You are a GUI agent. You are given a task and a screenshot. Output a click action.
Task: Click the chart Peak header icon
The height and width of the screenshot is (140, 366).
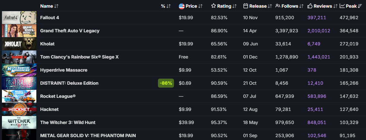pyautogui.click(x=342, y=6)
